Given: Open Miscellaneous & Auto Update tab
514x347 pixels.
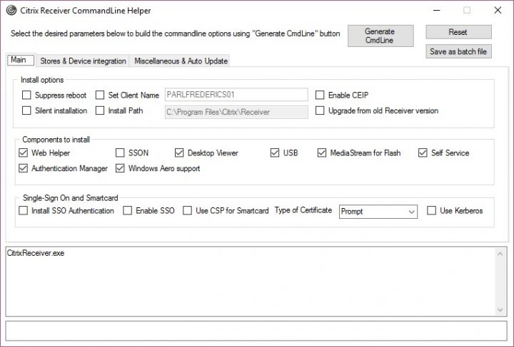Looking at the screenshot, I should coord(181,61).
